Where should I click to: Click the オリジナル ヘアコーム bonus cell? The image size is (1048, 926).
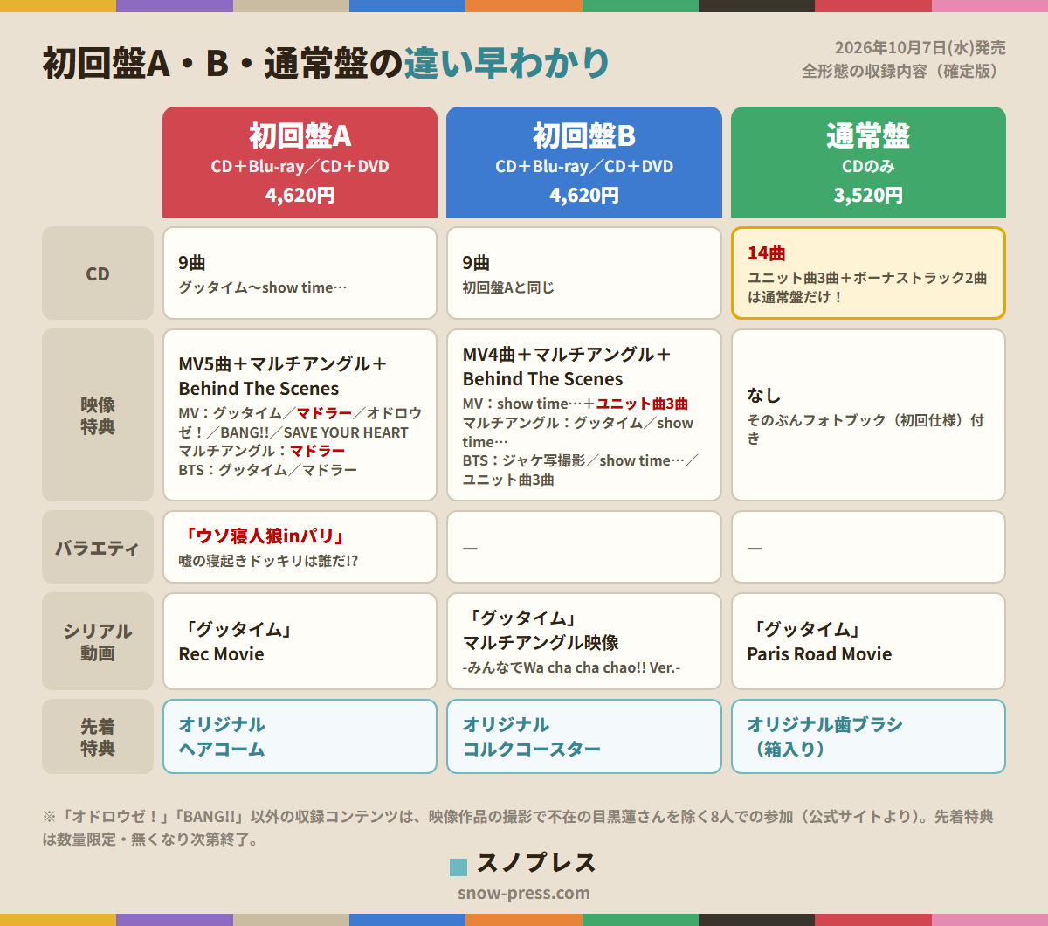pyautogui.click(x=300, y=736)
